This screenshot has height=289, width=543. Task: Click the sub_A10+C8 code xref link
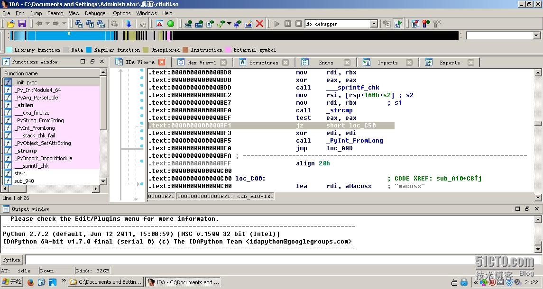click(459, 178)
